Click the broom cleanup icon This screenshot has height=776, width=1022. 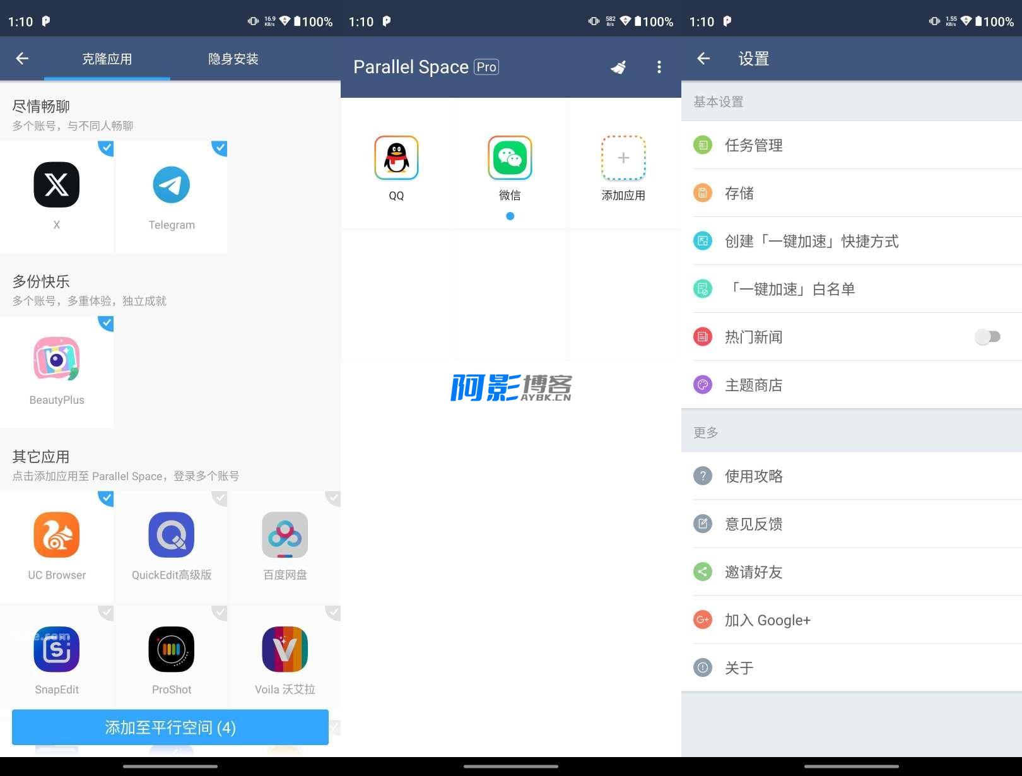618,67
